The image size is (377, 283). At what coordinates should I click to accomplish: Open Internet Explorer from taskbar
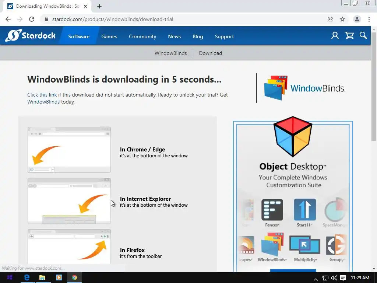[x=27, y=278]
